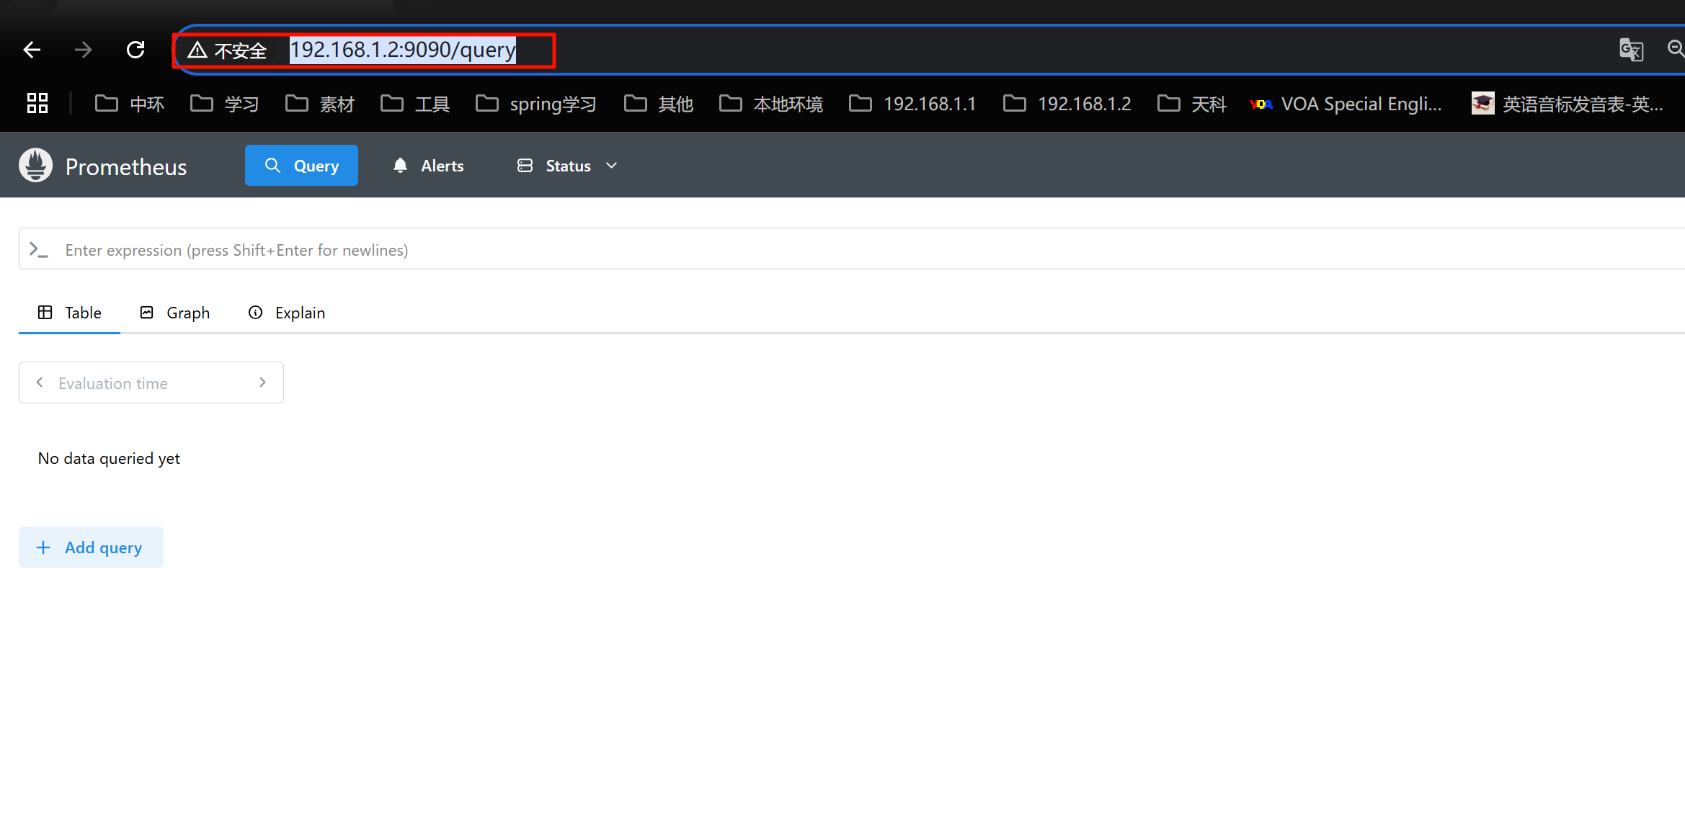Step evaluation time backward with left chevron
Viewport: 1685px width, 814px height.
click(40, 383)
